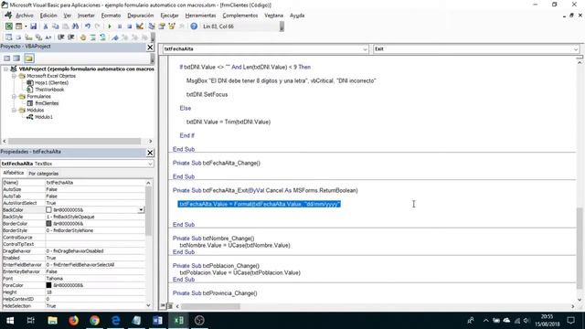This screenshot has width=585, height=329.
Task: Collapse the Formularios folder
Action: [14, 96]
